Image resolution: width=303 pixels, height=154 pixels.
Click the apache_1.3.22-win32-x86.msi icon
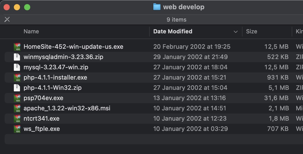click(x=17, y=108)
